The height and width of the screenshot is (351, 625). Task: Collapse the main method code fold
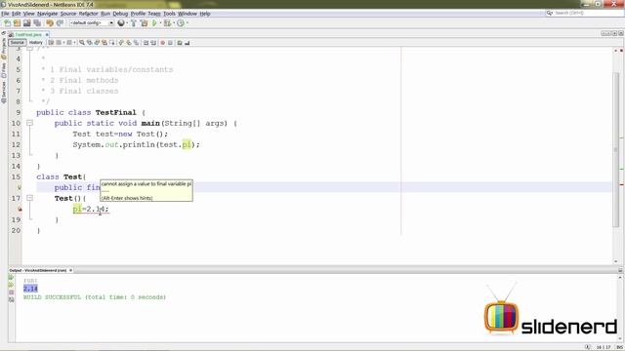[x=29, y=123]
